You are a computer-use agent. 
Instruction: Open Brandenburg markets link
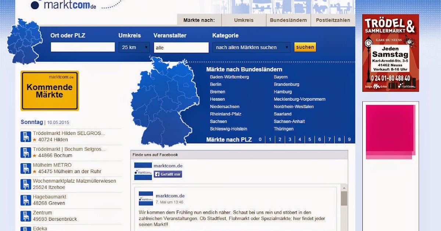(x=287, y=84)
